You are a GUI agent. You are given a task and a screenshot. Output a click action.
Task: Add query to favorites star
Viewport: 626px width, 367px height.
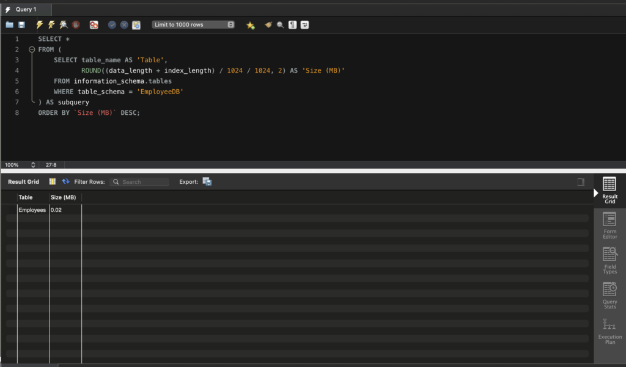pyautogui.click(x=250, y=25)
